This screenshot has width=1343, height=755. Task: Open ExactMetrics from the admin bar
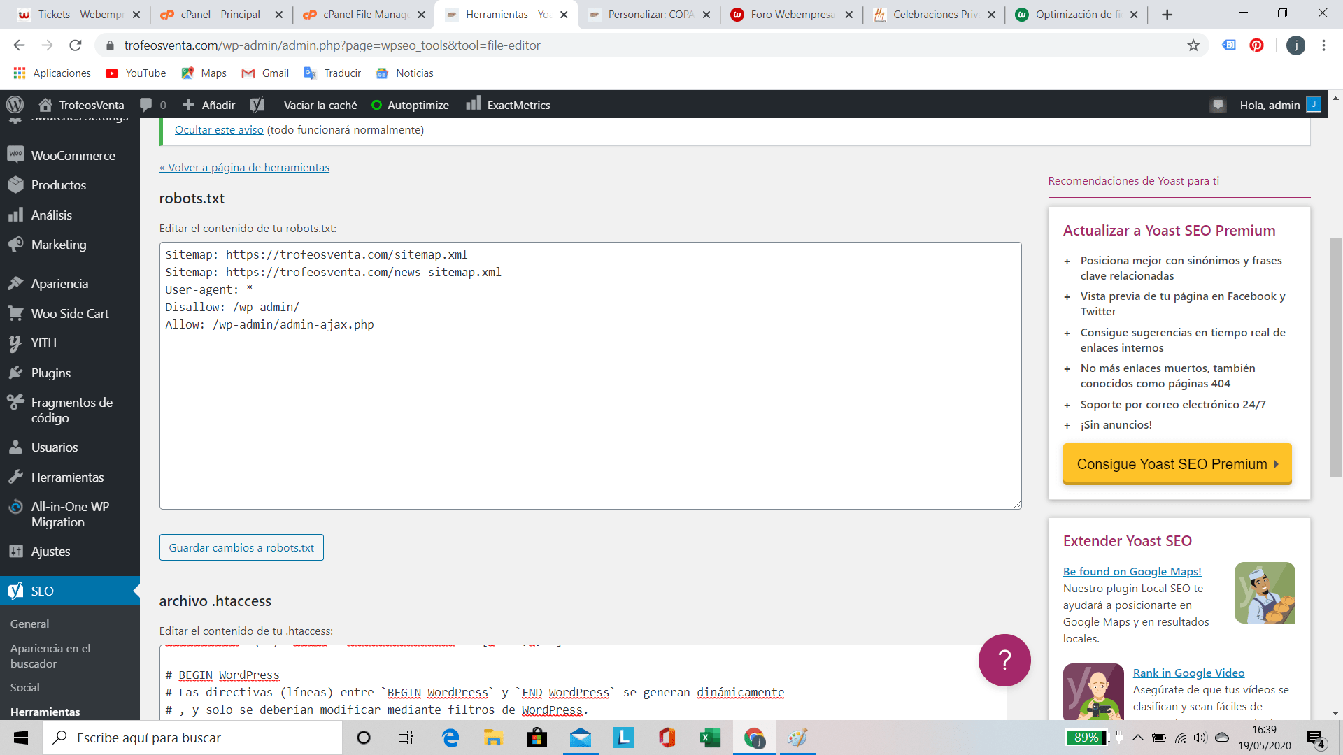click(x=509, y=105)
